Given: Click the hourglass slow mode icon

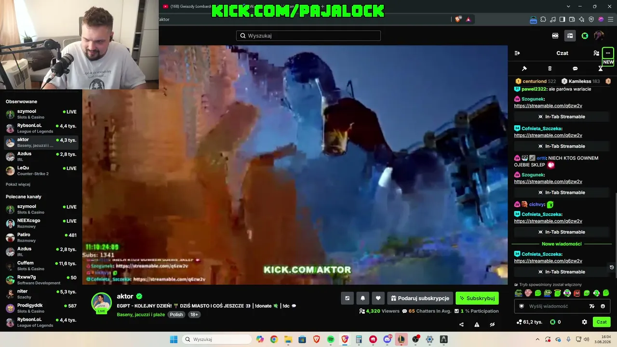Looking at the screenshot, I should click(x=601, y=68).
